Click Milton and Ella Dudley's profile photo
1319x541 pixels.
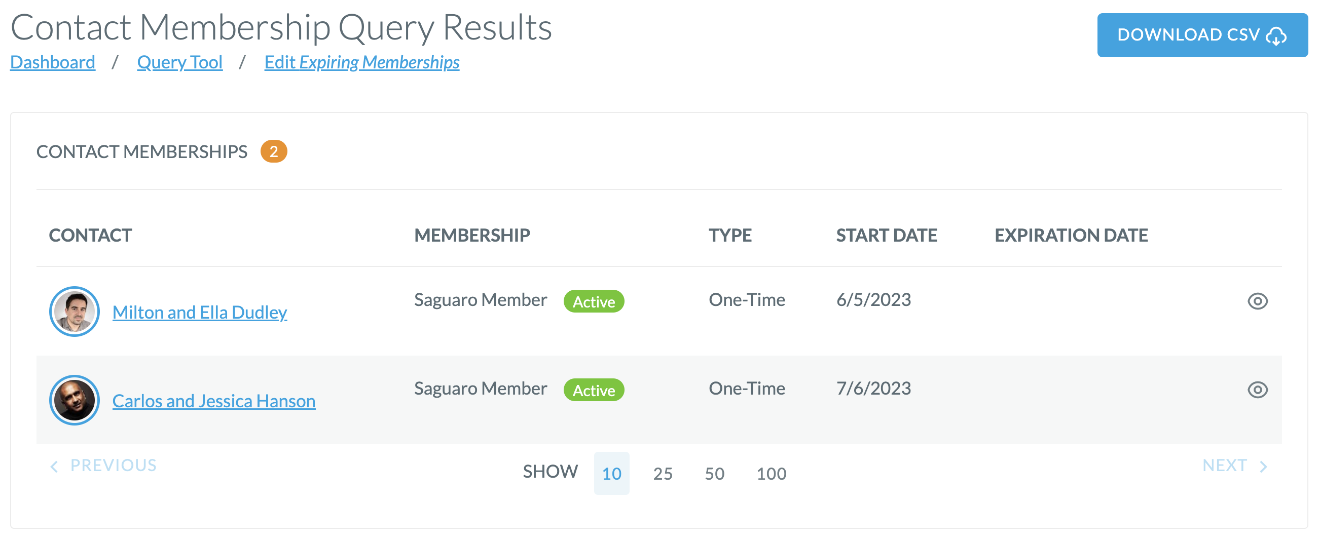pyautogui.click(x=74, y=311)
